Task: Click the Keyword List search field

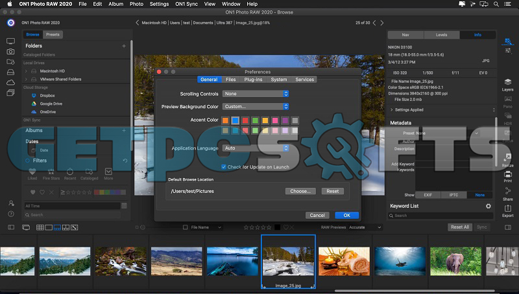Action: (441, 216)
